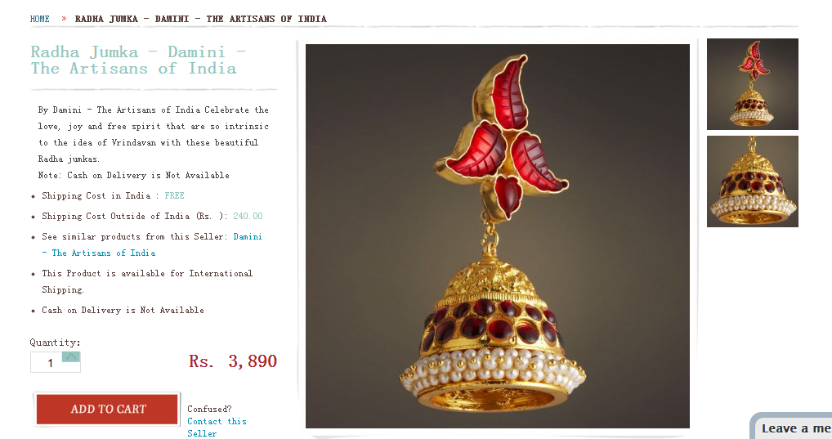Image resolution: width=832 pixels, height=439 pixels.
Task: Select the Vrindavan product description paragraph
Action: coord(154,134)
